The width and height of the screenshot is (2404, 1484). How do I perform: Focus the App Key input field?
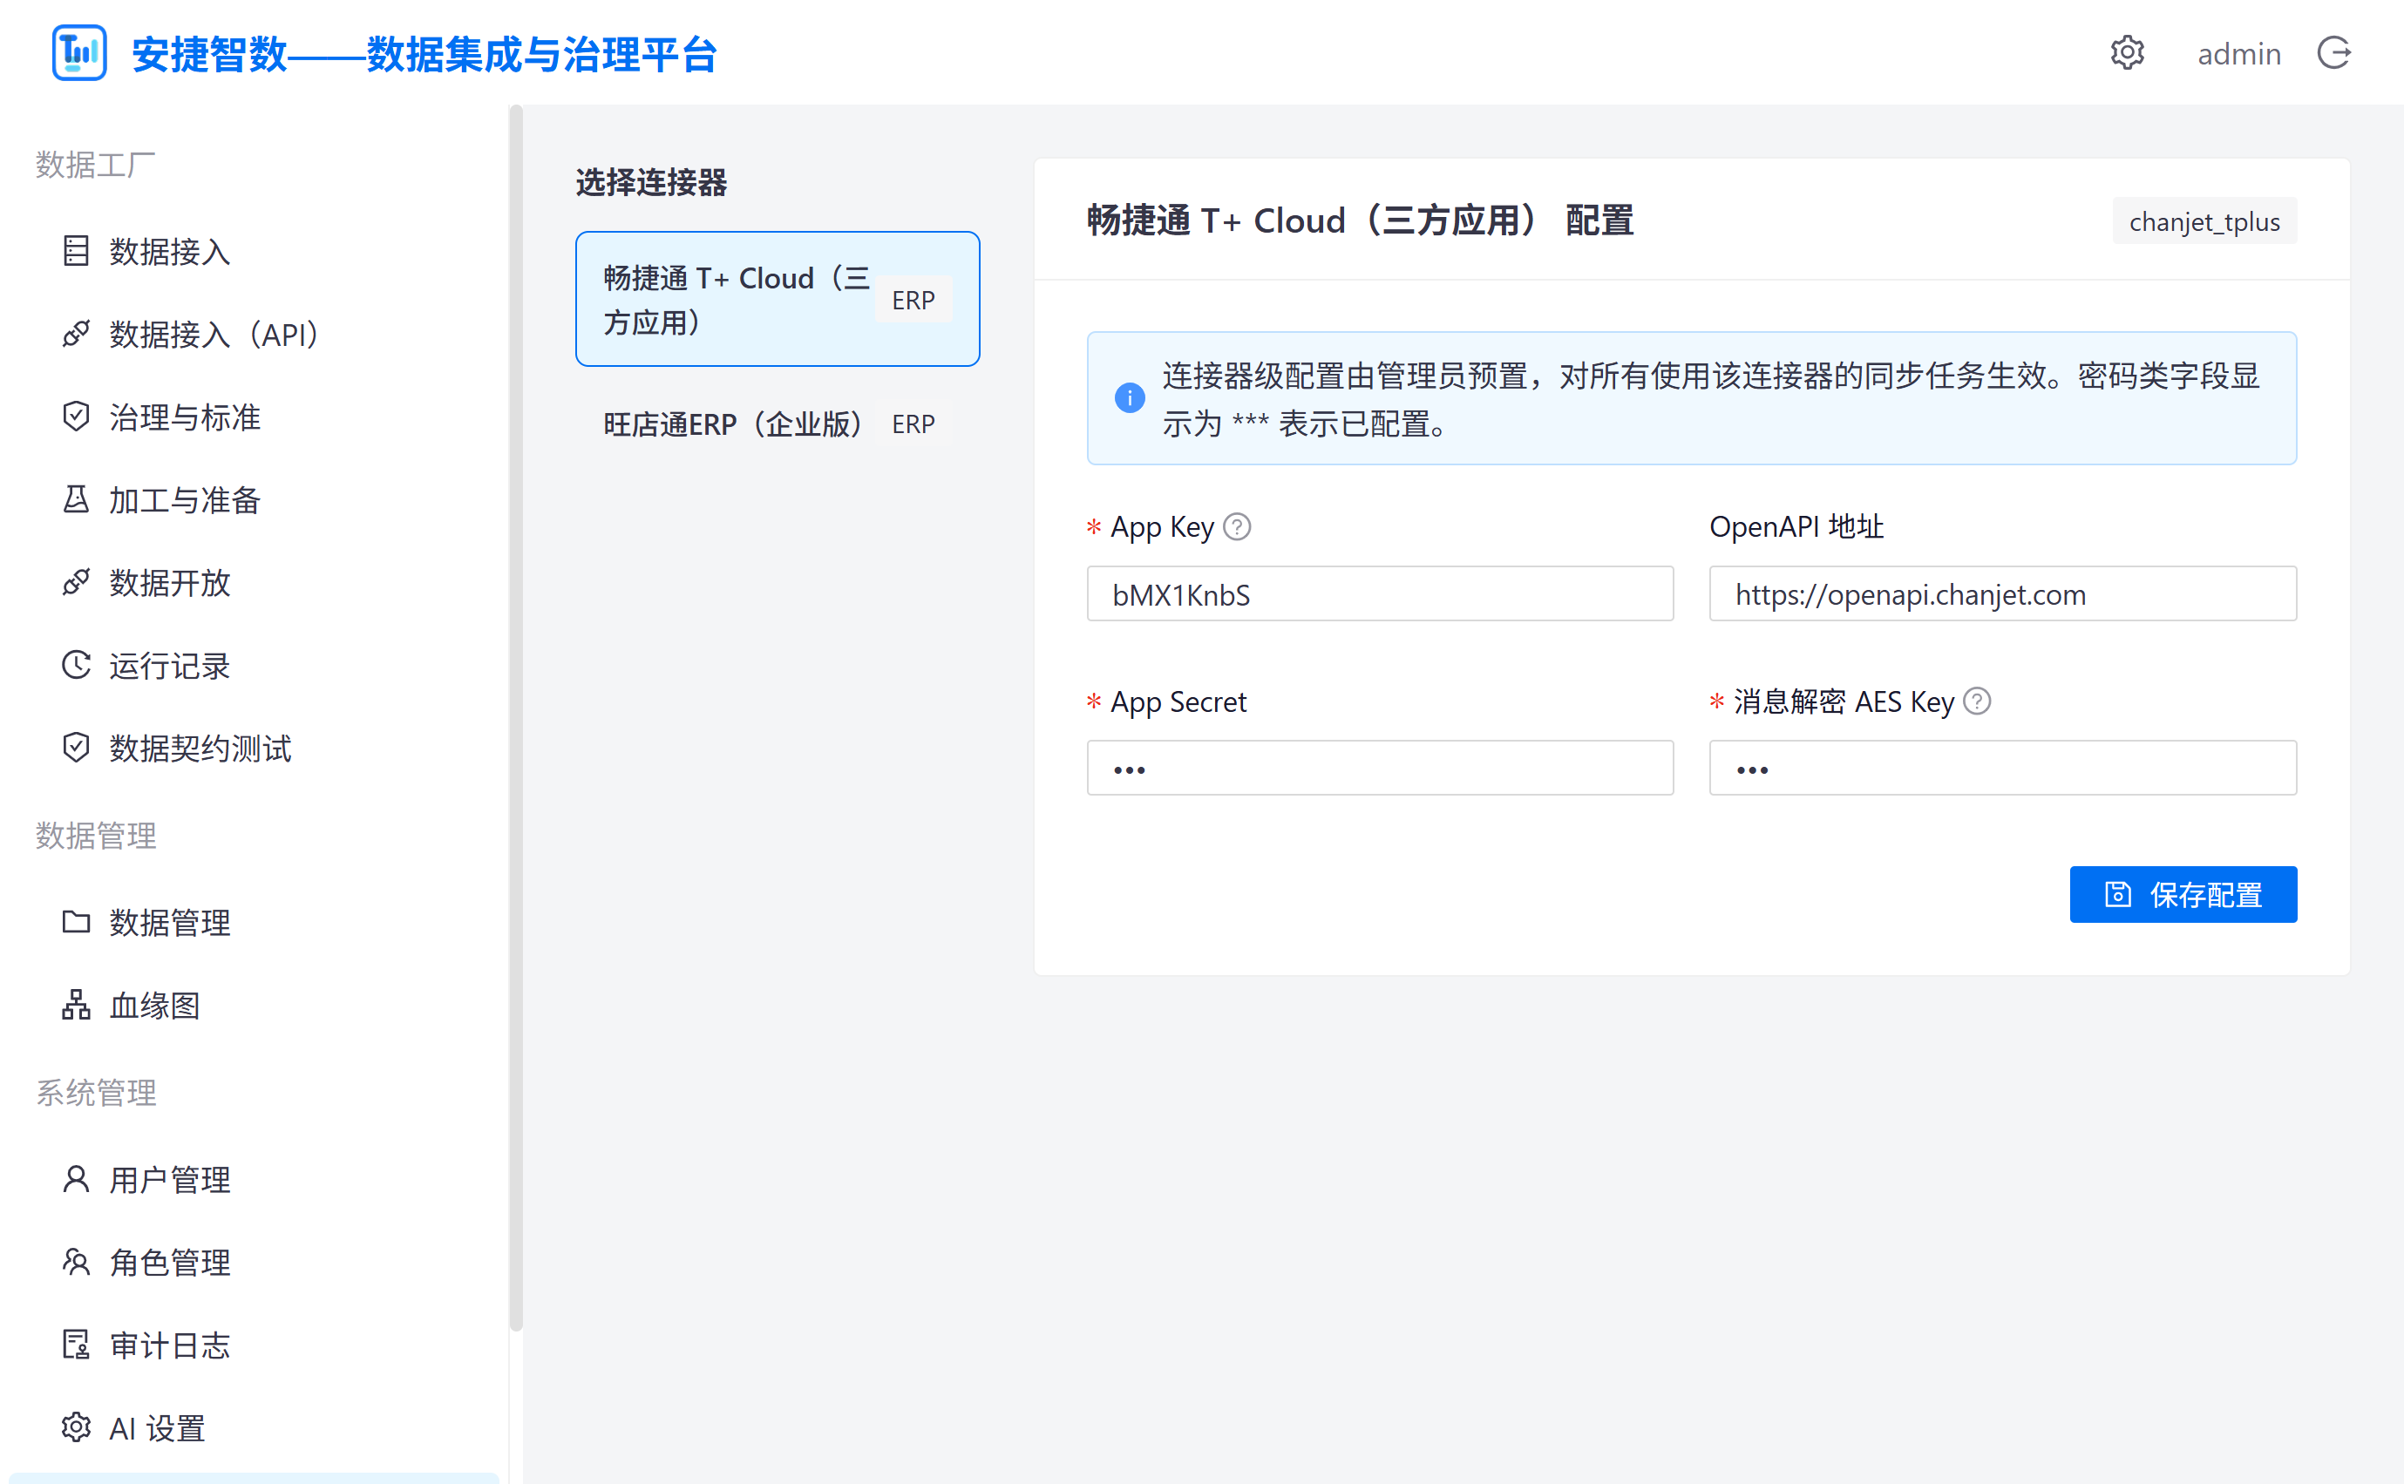[1380, 593]
